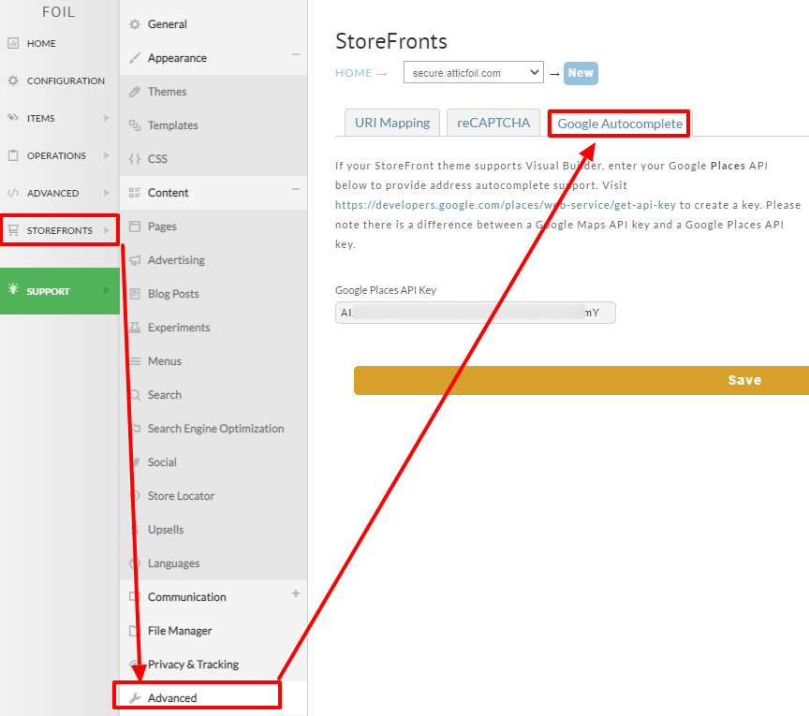Click the Blog Posts document icon

[x=135, y=294]
